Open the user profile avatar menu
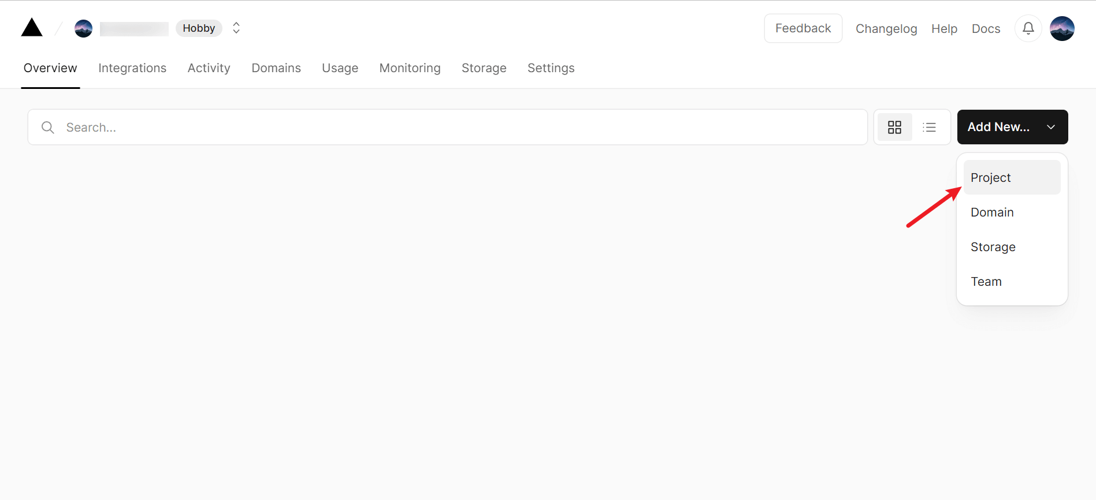Viewport: 1096px width, 500px height. [x=1061, y=28]
